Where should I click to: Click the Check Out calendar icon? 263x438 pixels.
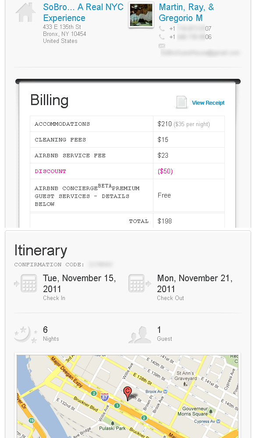(136, 283)
